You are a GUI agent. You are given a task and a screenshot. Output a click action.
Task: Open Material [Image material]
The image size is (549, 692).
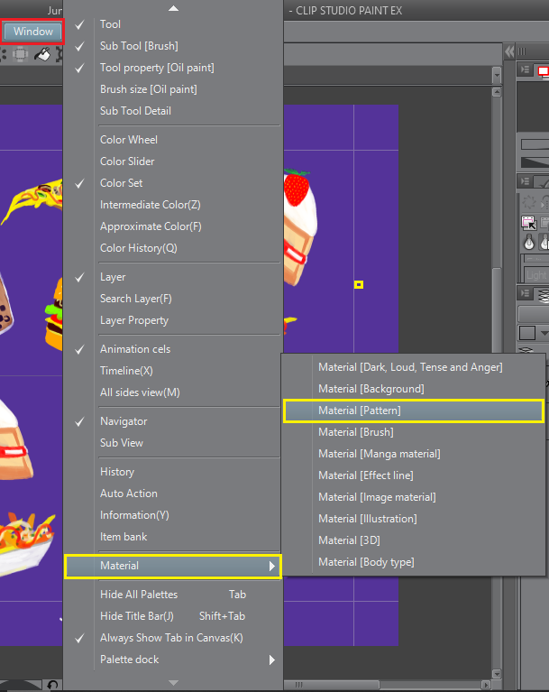(413, 497)
